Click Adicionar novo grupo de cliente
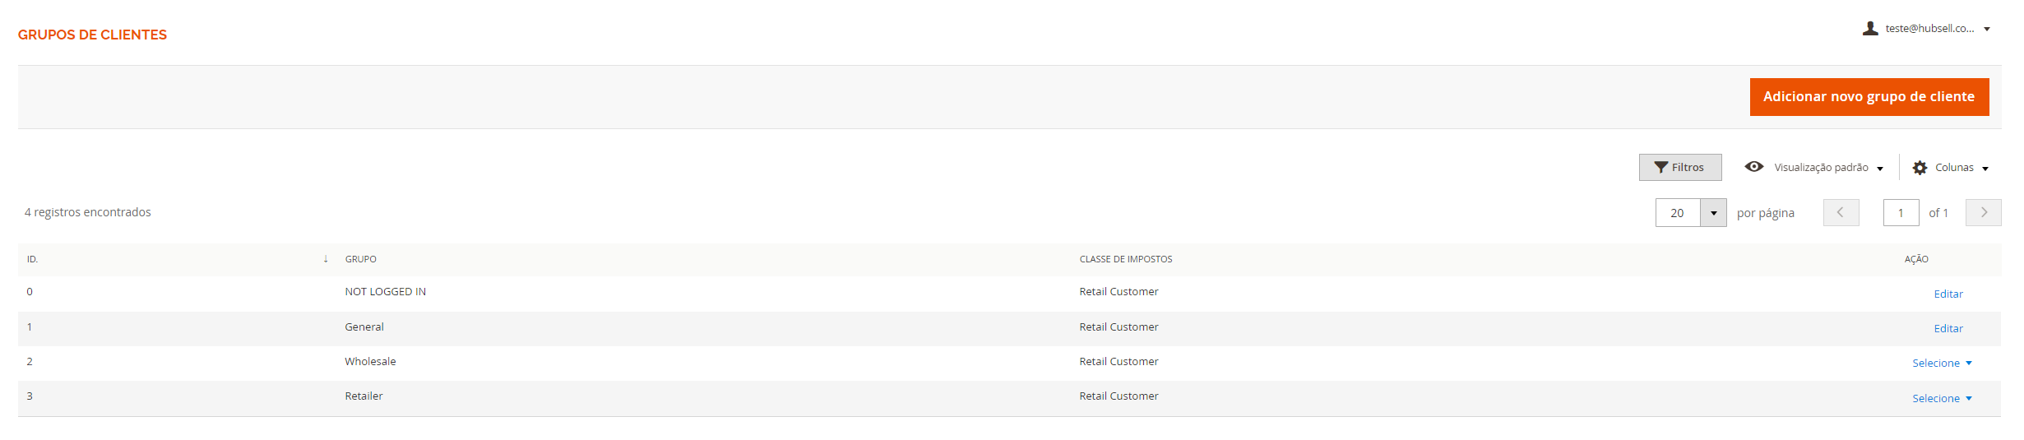 tap(1869, 97)
